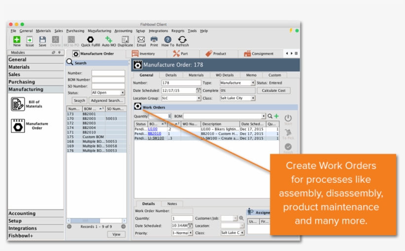
Task: Click the next records round button
Action: tap(123, 226)
